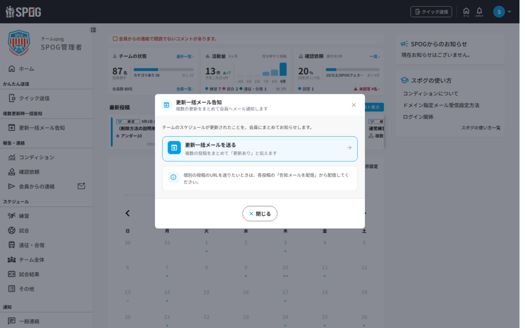Click the チーム全体 group icon
525x328 pixels.
point(12,259)
